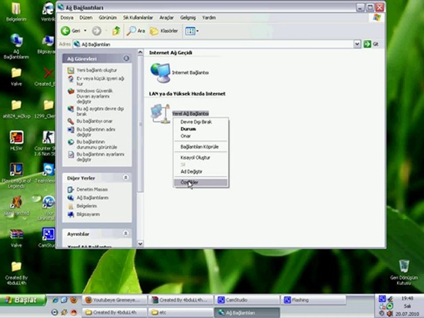Click the forward arrow toolbar icon
This screenshot has width=424, height=318.
click(x=97, y=31)
